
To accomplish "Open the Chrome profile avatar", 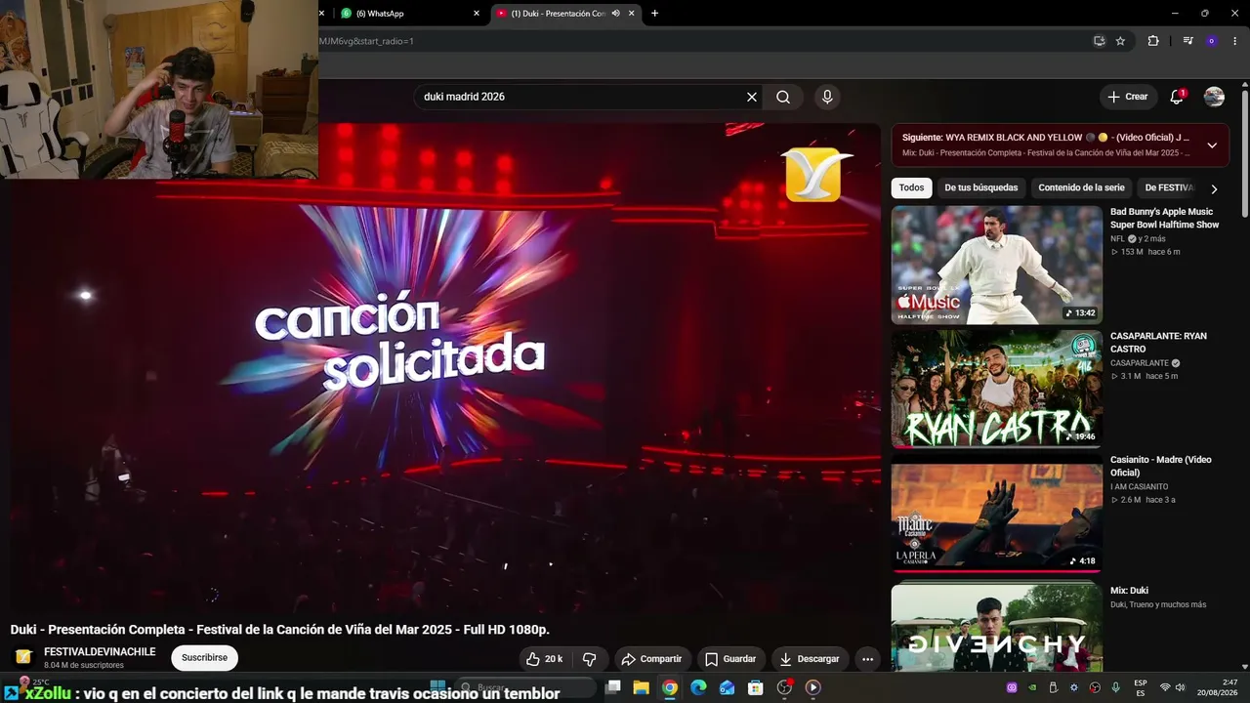I will point(1211,41).
